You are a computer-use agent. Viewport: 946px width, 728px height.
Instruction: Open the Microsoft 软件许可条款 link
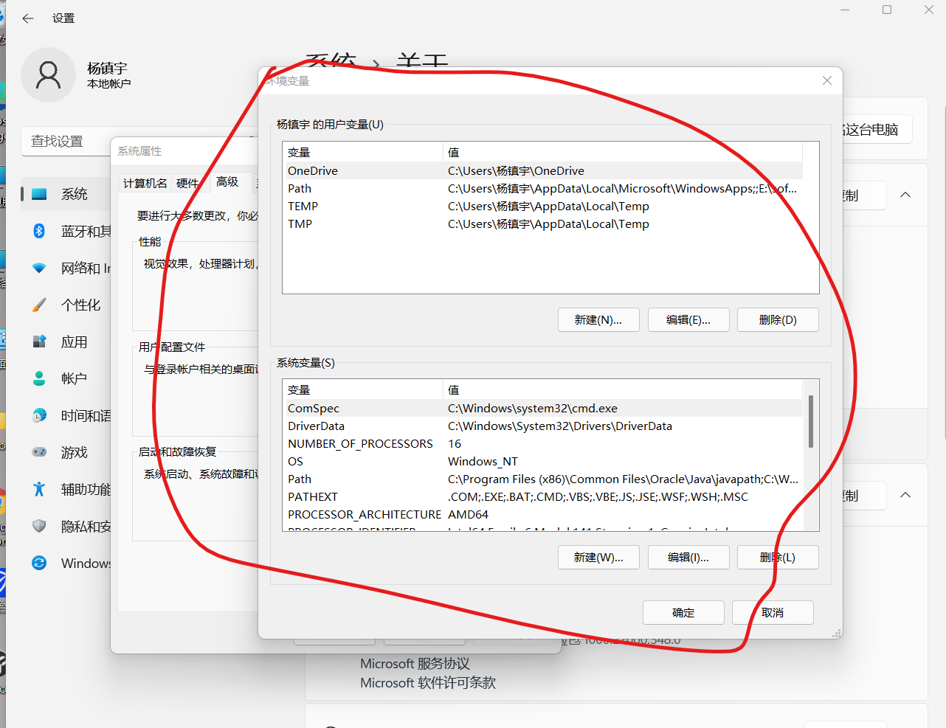[x=428, y=683]
